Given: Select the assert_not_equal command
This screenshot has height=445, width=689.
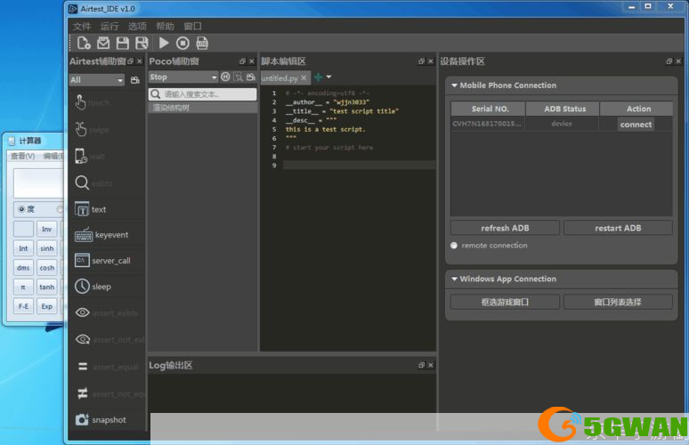Looking at the screenshot, I should click(110, 393).
